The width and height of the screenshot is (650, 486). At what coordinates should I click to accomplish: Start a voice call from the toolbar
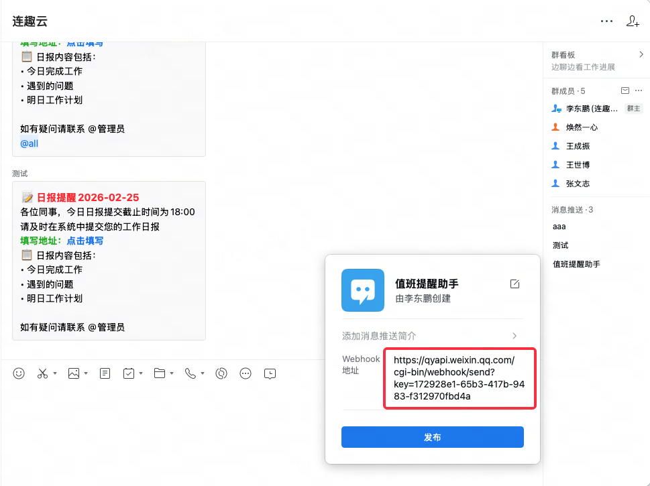[x=190, y=373]
